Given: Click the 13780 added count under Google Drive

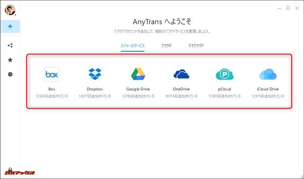Looking at the screenshot, I should pyautogui.click(x=138, y=96).
